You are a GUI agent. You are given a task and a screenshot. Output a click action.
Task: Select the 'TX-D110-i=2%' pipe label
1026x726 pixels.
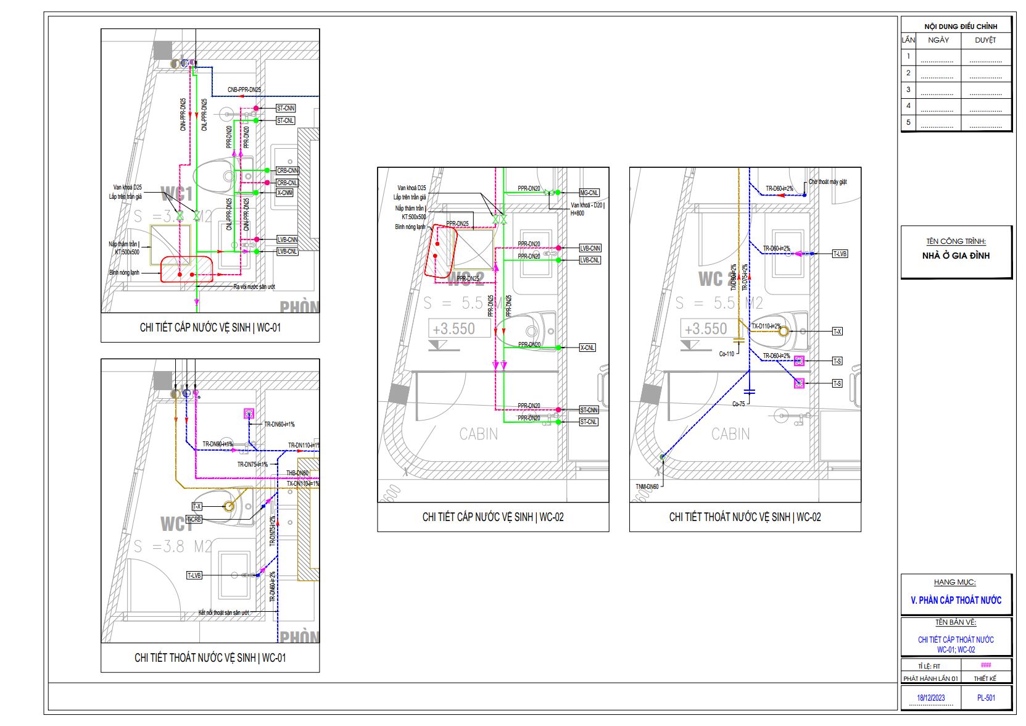[766, 327]
